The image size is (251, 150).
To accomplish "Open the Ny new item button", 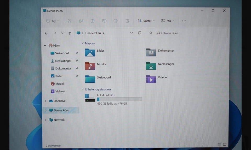I will coord(53,21).
